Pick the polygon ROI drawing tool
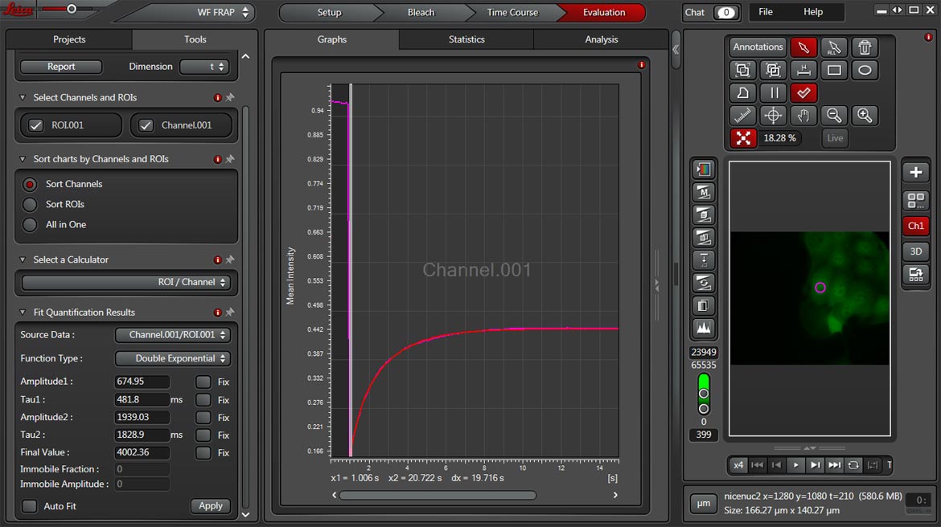 click(742, 92)
